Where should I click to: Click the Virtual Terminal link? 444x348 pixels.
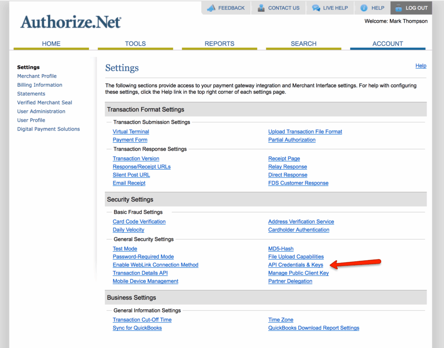pyautogui.click(x=131, y=131)
